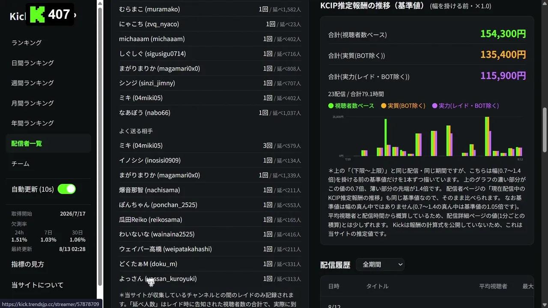
Task: Click purple 実力(レイド・BOT除く) legend dot
Action: 435,106
